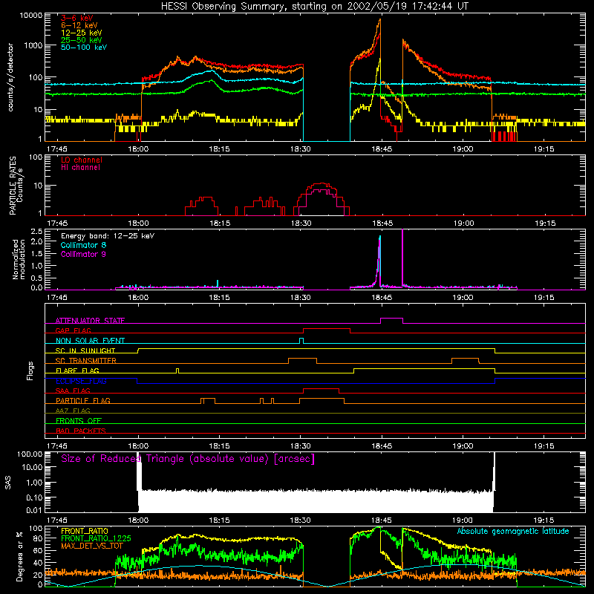The width and height of the screenshot is (594, 594).
Task: Select the 25-50 keV legend label
Action: (x=82, y=40)
